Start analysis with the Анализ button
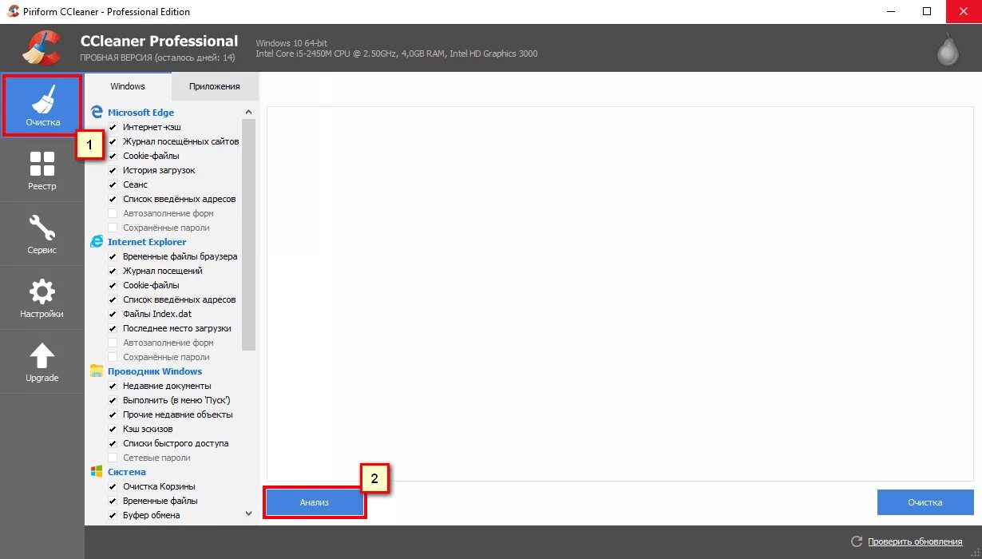Image resolution: width=982 pixels, height=559 pixels. [315, 502]
